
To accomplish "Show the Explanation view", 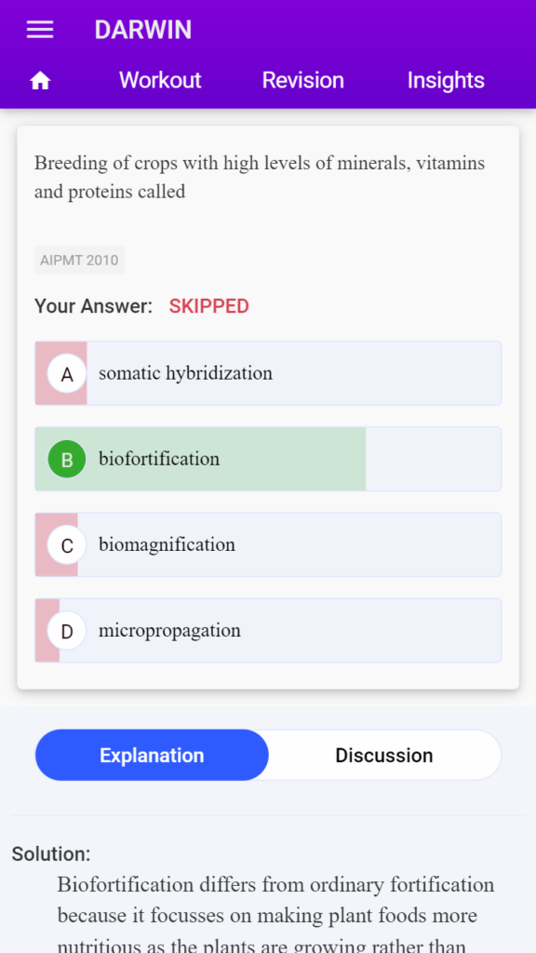I will pyautogui.click(x=152, y=756).
